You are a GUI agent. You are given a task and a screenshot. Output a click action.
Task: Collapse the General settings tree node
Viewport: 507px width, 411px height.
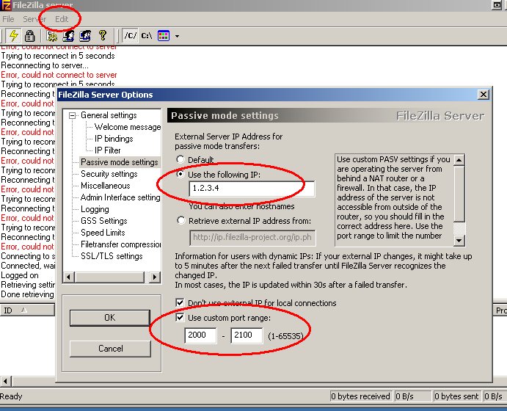click(73, 115)
